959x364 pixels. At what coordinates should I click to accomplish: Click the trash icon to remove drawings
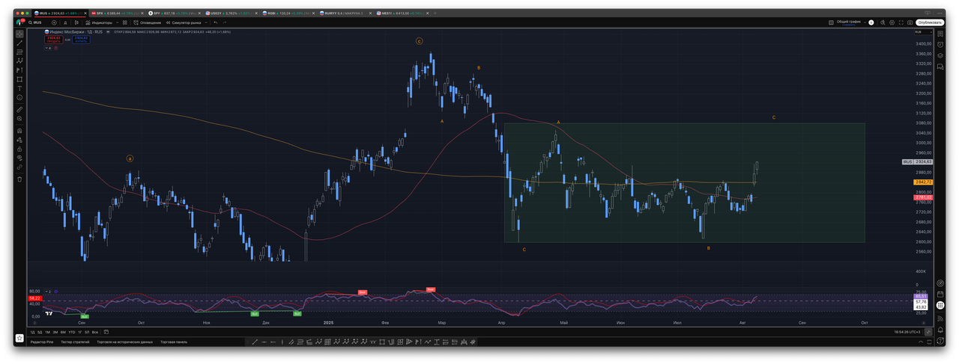19,179
